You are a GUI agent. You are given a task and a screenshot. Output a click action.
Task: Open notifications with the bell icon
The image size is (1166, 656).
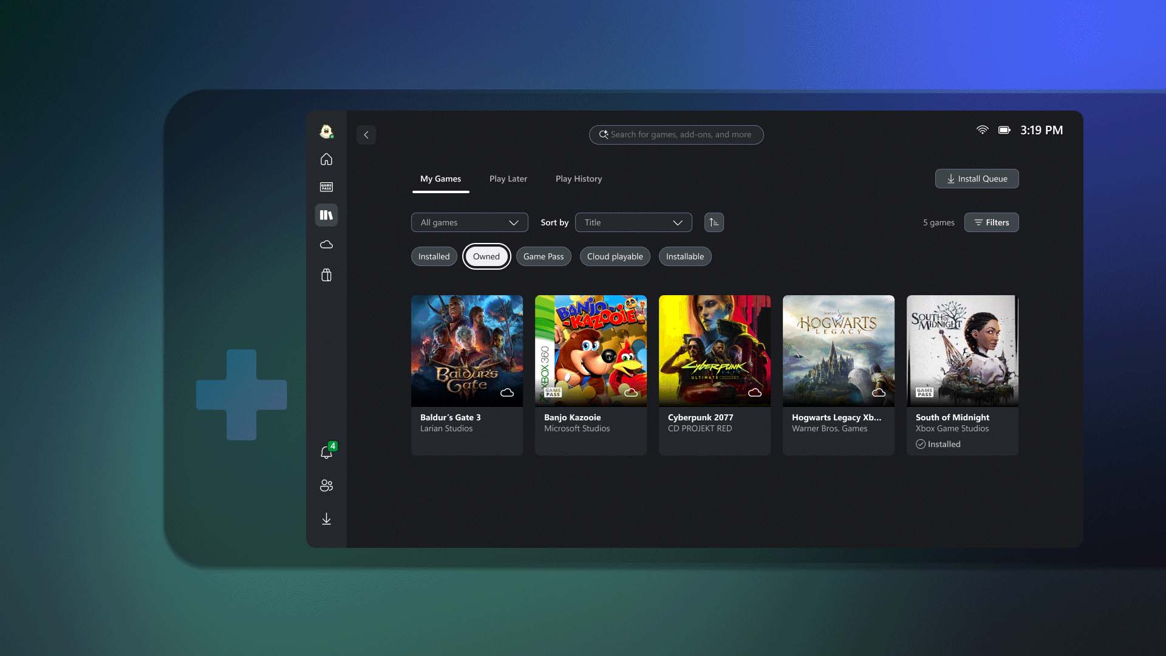click(326, 452)
